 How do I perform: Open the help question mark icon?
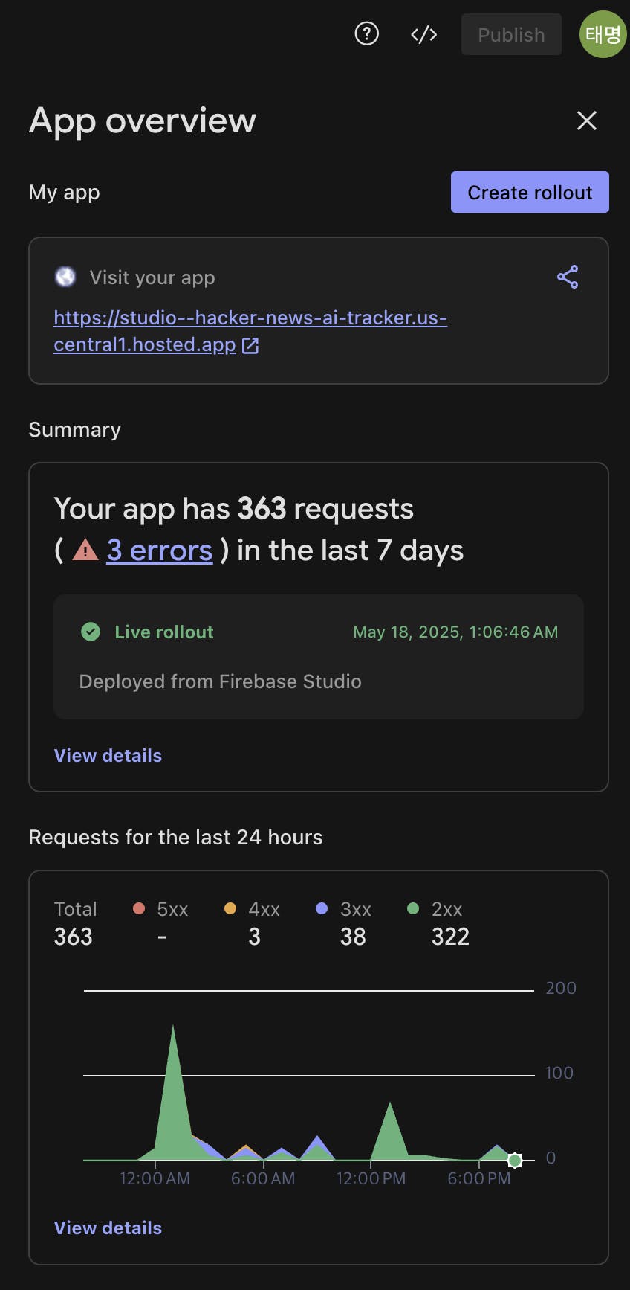pos(366,34)
